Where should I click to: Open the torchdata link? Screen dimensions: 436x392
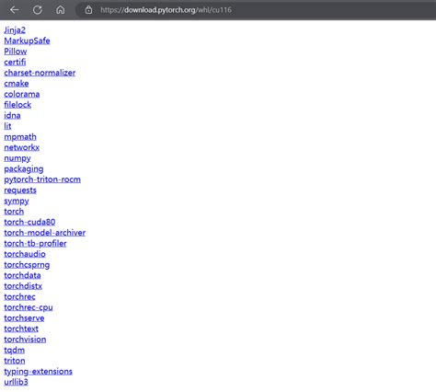[x=22, y=275]
